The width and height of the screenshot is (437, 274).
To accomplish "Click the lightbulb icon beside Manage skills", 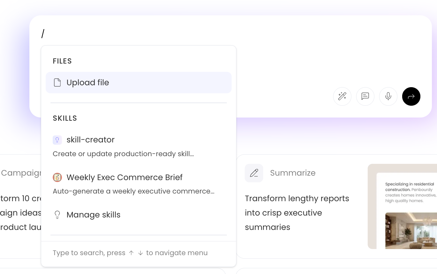I will (57, 215).
